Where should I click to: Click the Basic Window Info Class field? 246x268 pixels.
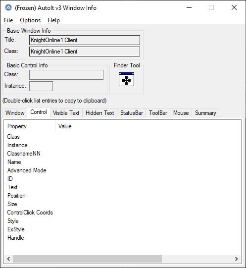pos(85,52)
